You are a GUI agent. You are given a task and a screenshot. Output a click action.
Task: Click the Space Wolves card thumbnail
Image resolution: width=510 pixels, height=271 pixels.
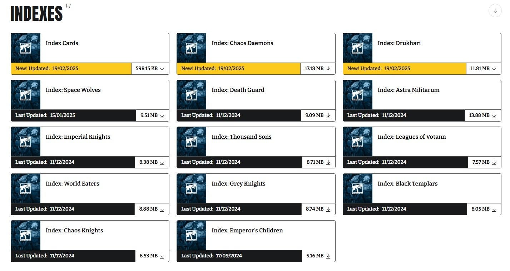click(x=26, y=95)
